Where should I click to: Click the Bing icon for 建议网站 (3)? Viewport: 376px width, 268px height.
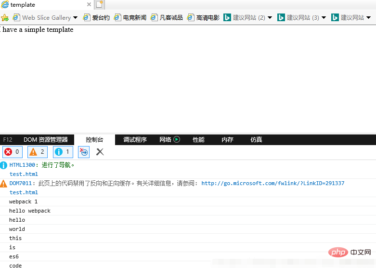(281, 17)
